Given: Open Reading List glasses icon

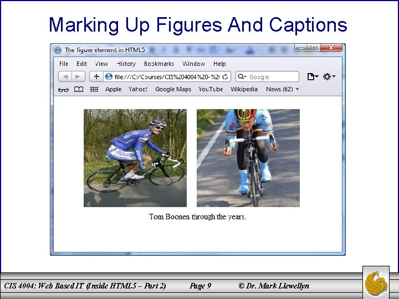Looking at the screenshot, I should click(63, 90).
